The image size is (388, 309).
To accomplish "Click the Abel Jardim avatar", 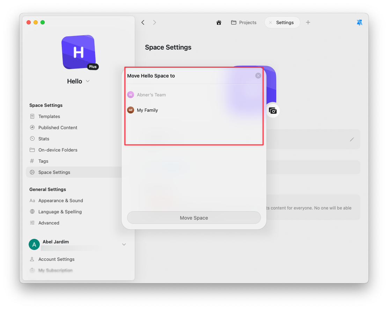I will pos(34,244).
